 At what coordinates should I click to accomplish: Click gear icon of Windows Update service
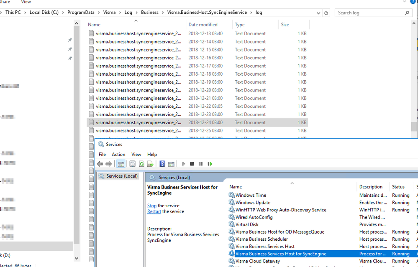tap(232, 202)
